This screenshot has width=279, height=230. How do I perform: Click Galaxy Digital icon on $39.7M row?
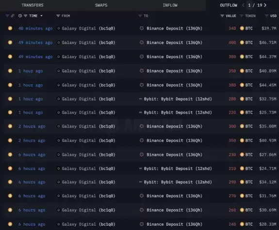tap(58, 28)
